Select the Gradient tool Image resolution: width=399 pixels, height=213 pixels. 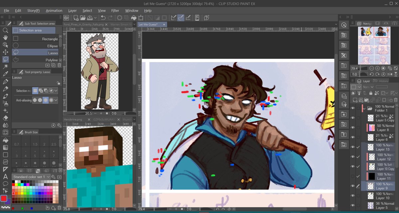click(x=5, y=147)
